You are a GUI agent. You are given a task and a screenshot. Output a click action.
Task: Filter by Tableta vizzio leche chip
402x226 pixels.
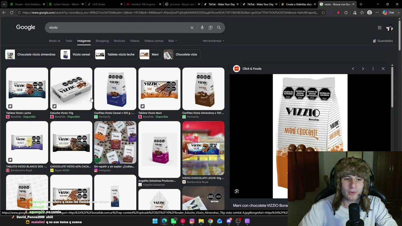(x=116, y=54)
